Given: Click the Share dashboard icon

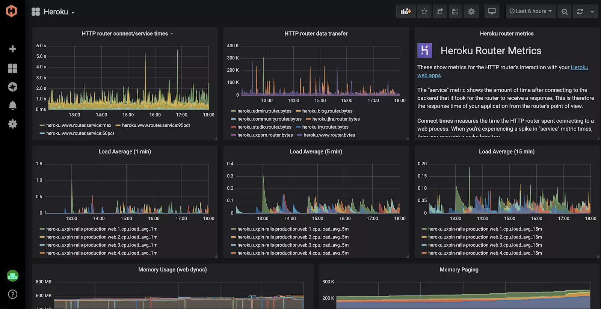Looking at the screenshot, I should (x=440, y=12).
